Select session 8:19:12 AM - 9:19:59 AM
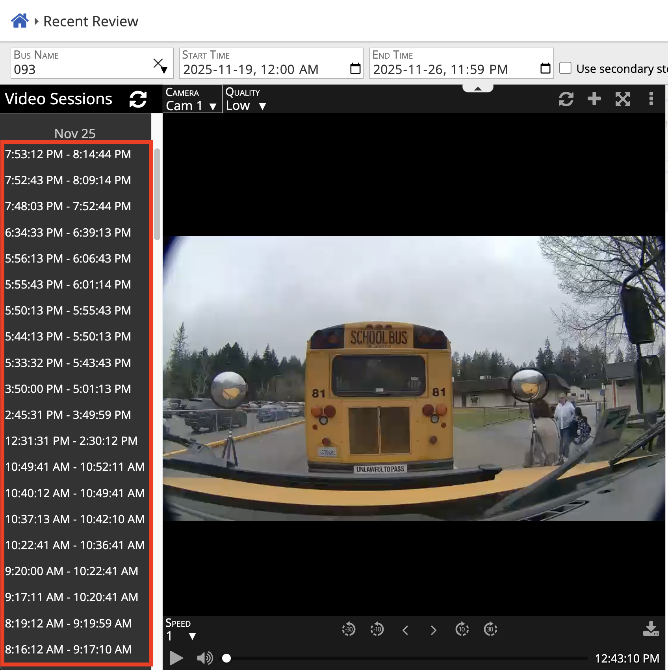Image resolution: width=668 pixels, height=670 pixels. click(x=69, y=623)
